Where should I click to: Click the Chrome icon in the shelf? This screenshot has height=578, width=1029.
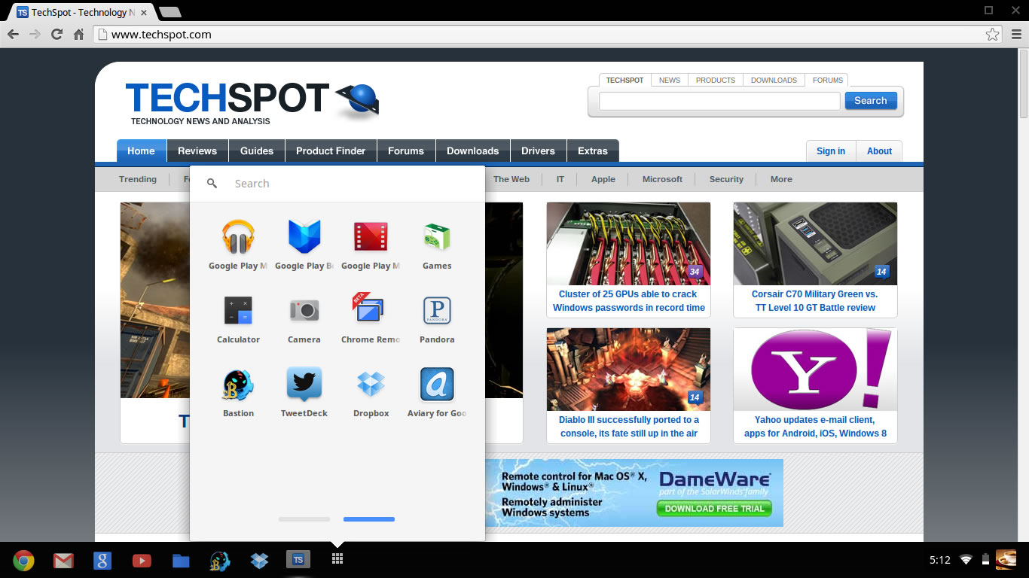[23, 560]
